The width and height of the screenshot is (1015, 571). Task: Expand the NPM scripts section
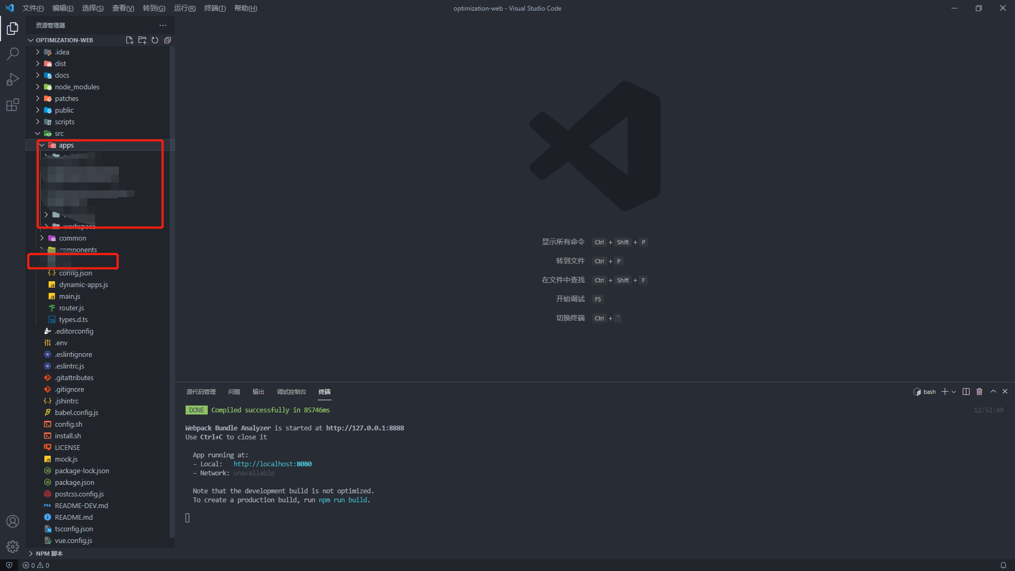(49, 554)
